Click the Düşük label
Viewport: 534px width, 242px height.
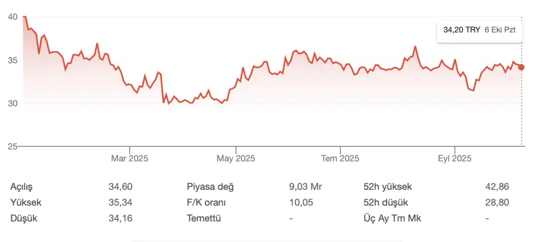pyautogui.click(x=24, y=218)
